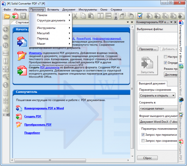Viewport: 187px width, 166px height.
Task: Click the Сброс button
Action: pyautogui.click(x=147, y=158)
